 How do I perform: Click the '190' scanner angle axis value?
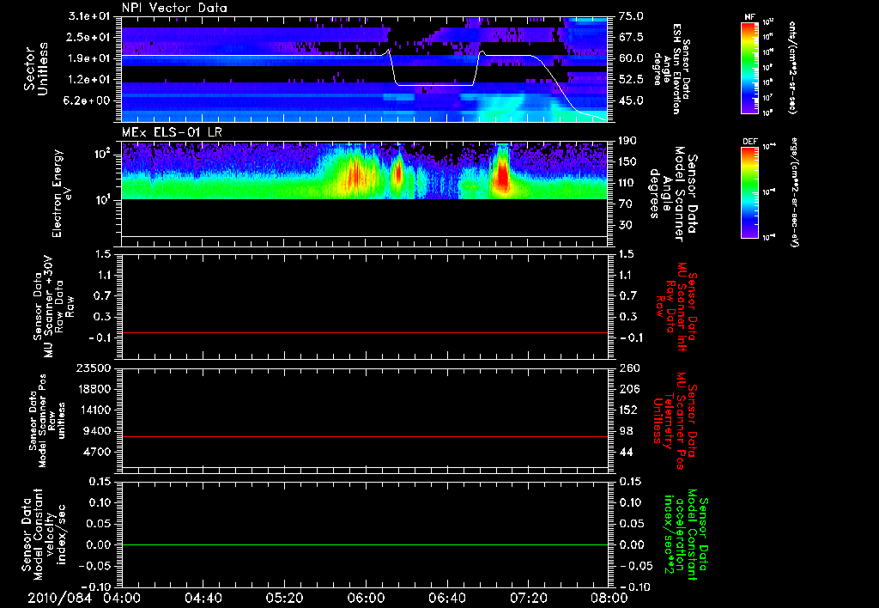coord(627,141)
